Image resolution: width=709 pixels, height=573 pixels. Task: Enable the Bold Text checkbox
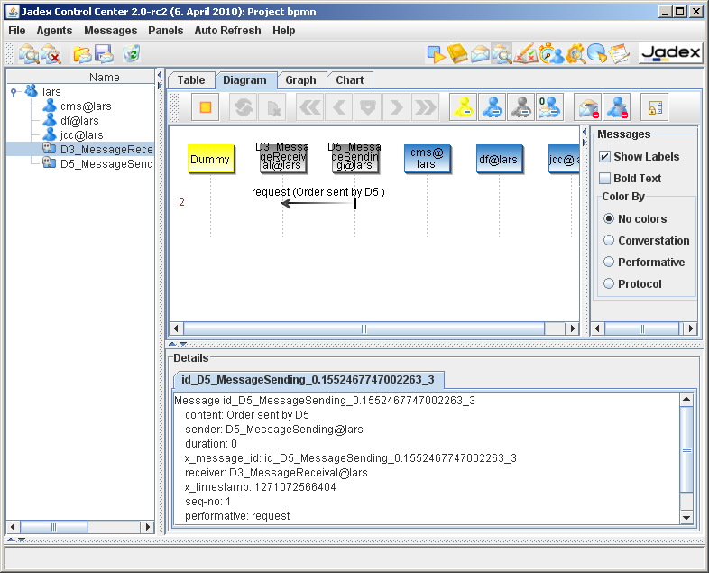coord(605,179)
